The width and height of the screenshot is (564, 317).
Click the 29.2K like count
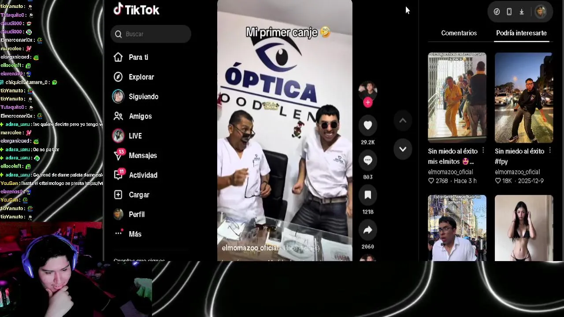[368, 142]
